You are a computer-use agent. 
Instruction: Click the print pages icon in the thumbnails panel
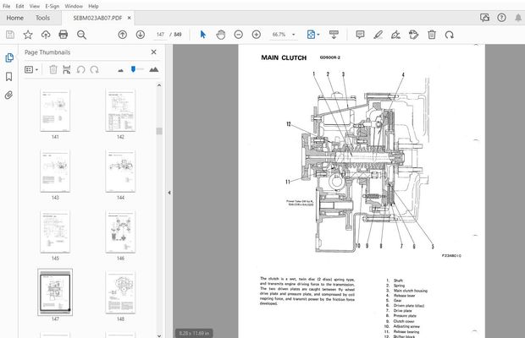click(67, 69)
